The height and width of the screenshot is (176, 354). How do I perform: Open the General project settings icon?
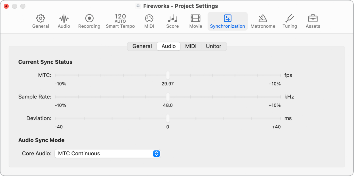pyautogui.click(x=40, y=21)
